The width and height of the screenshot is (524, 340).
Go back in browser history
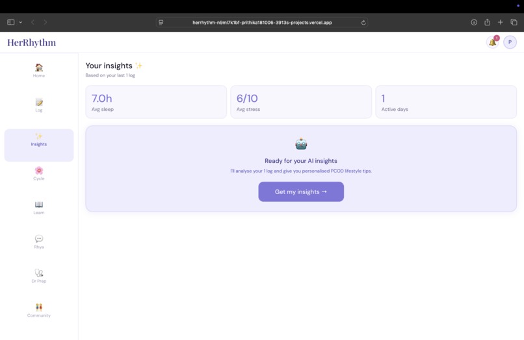33,22
